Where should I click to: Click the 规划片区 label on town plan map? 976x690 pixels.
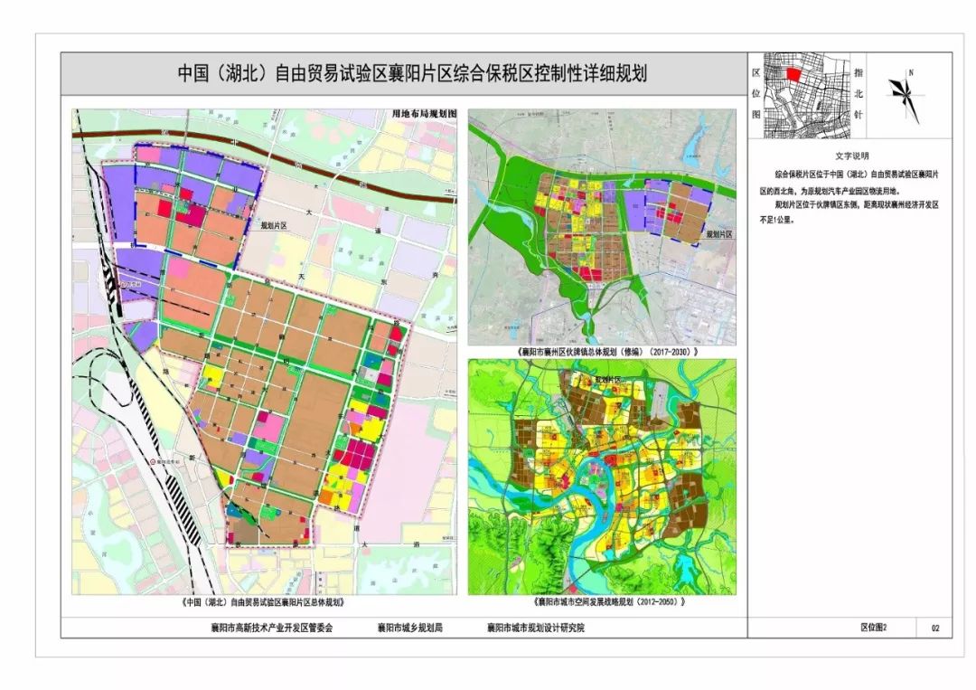coord(718,233)
